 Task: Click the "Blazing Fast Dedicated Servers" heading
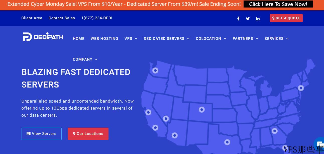click(x=76, y=78)
